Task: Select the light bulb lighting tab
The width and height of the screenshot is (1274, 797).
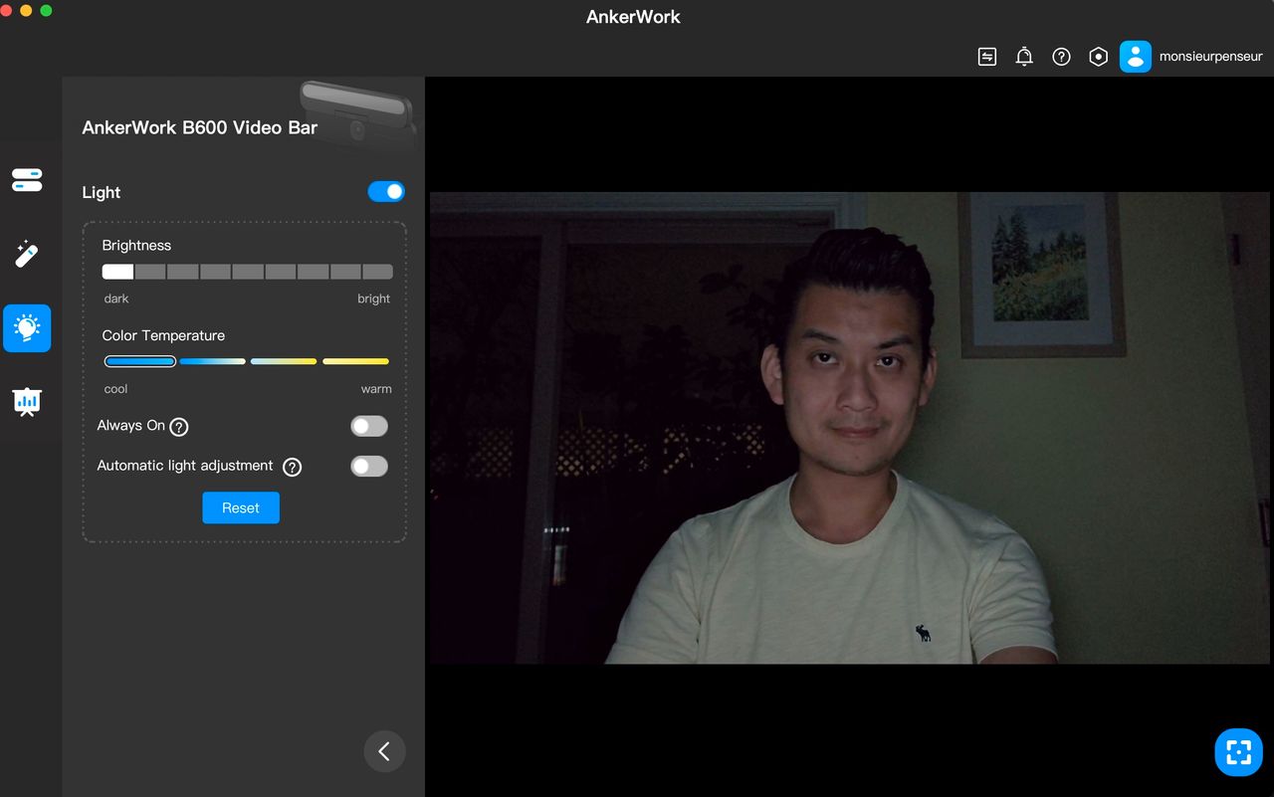Action: coord(27,328)
